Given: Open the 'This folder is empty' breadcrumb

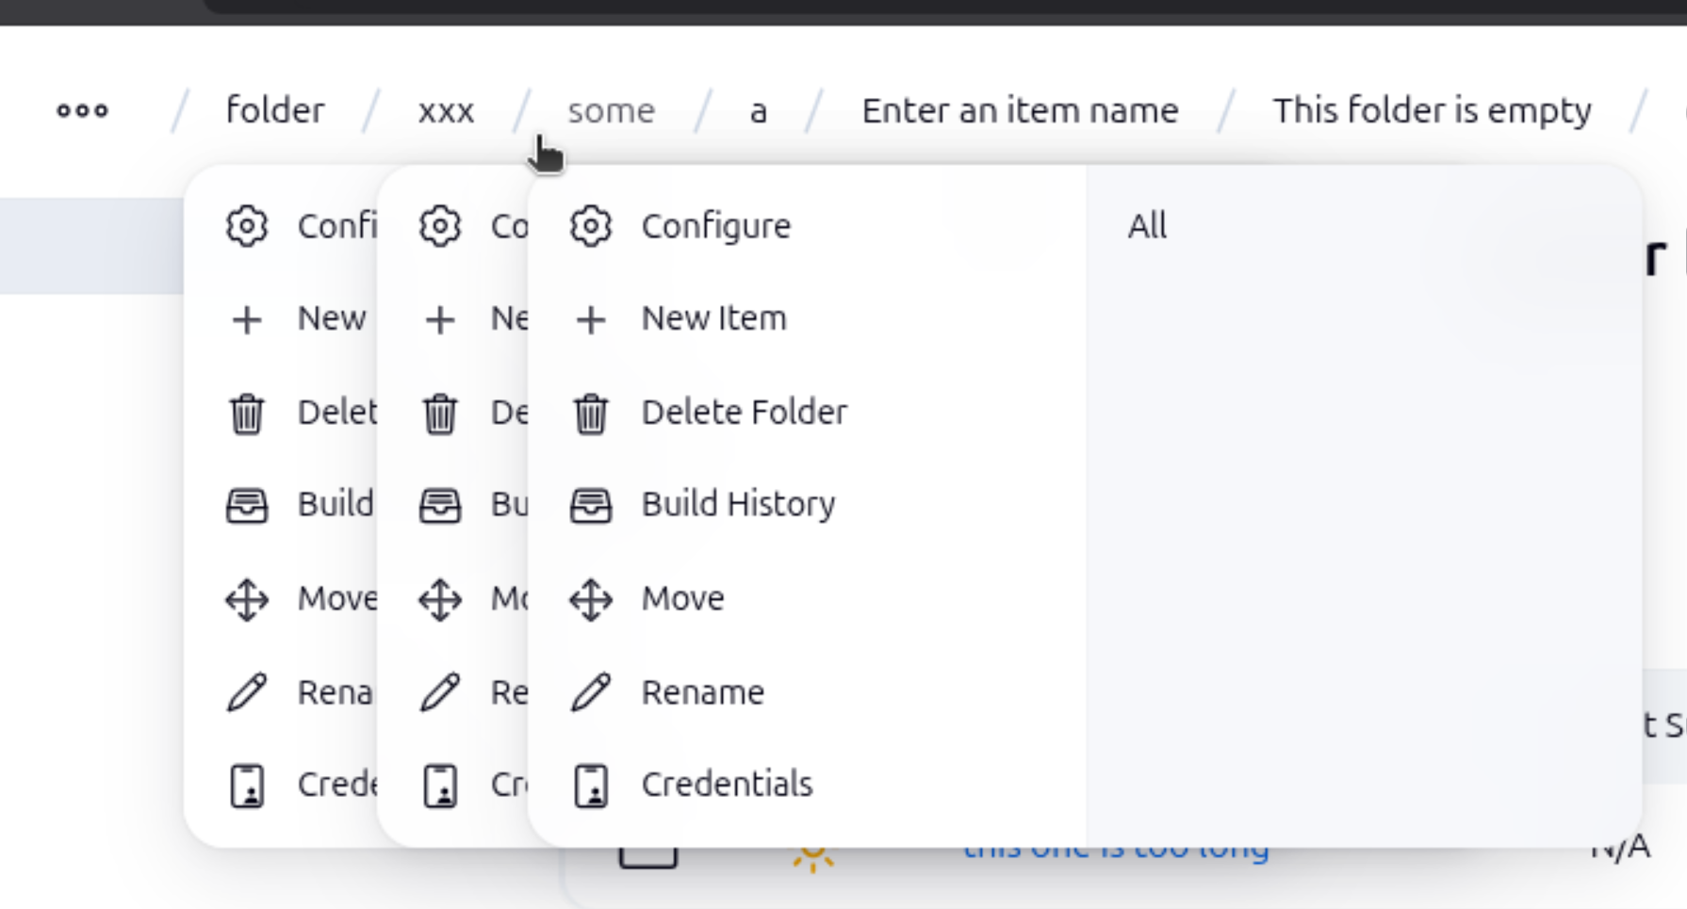Looking at the screenshot, I should 1432,111.
